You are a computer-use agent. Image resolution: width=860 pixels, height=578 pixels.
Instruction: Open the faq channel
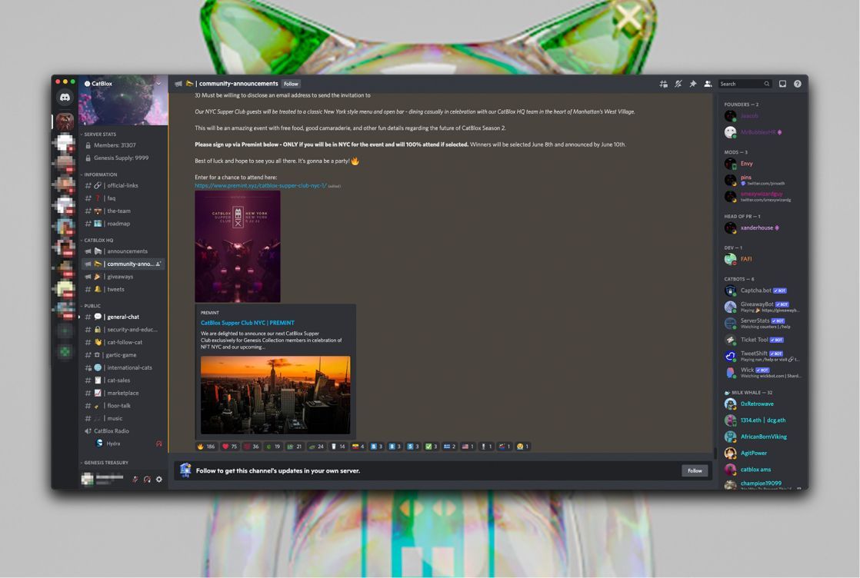(x=123, y=198)
